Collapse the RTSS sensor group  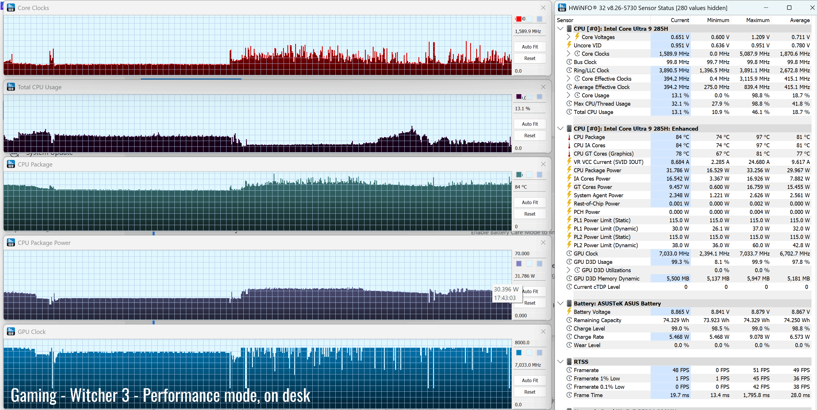click(x=560, y=362)
